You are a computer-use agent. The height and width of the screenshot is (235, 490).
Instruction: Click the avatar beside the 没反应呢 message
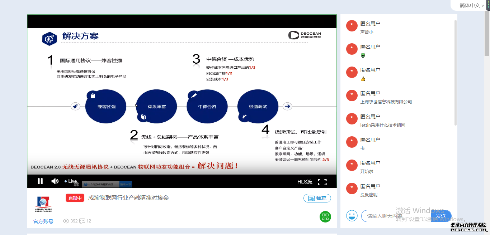[352, 189]
